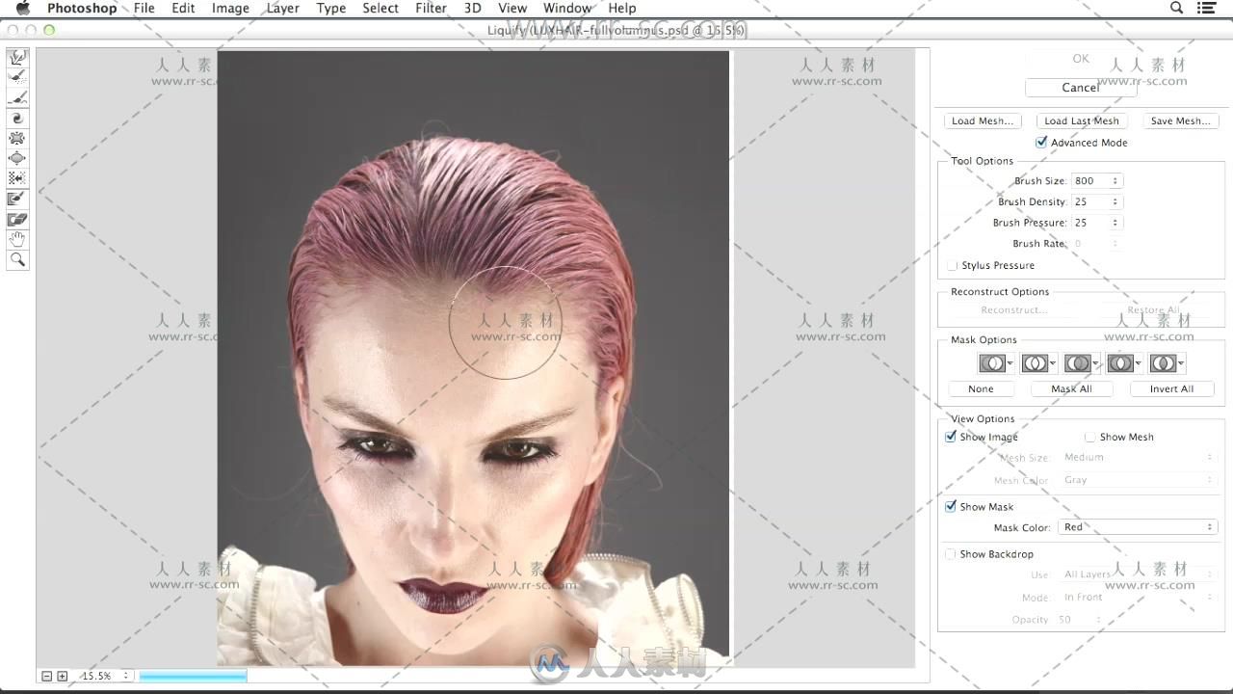Open the Help menu

(x=622, y=8)
